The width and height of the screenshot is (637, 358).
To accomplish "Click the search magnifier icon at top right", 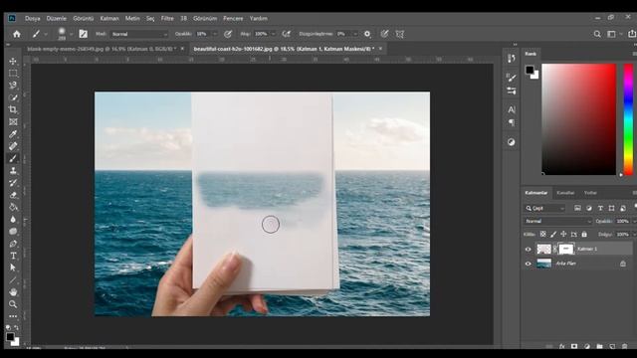I will [597, 34].
